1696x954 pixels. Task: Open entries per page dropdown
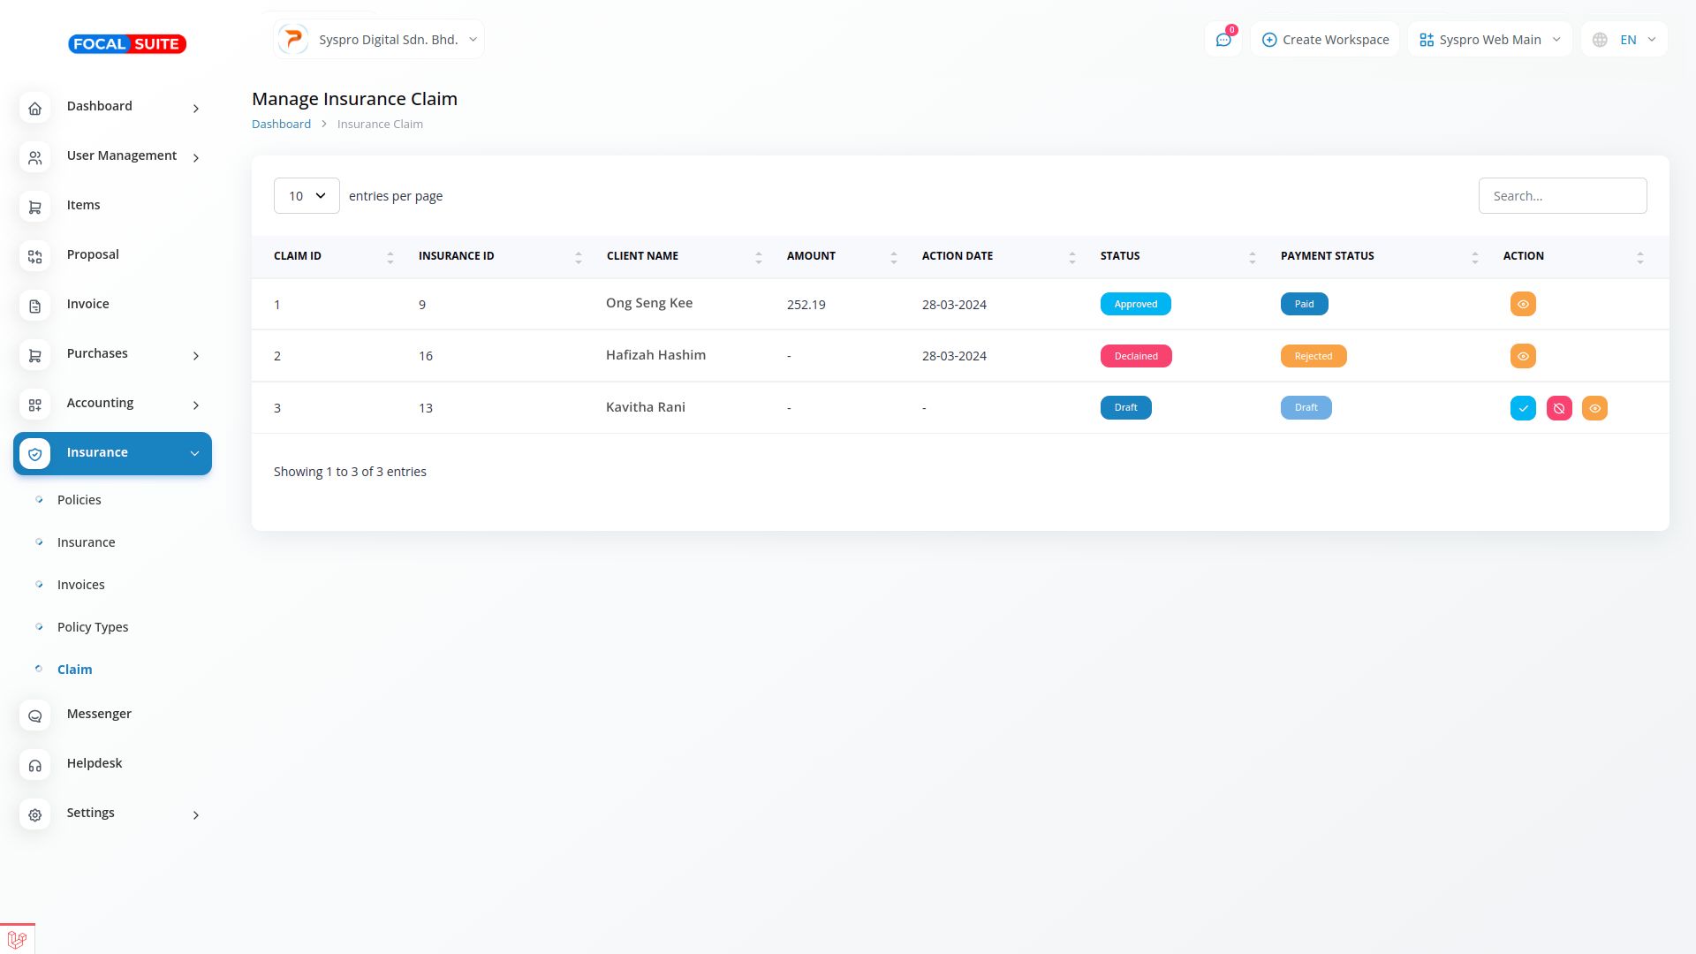click(307, 196)
